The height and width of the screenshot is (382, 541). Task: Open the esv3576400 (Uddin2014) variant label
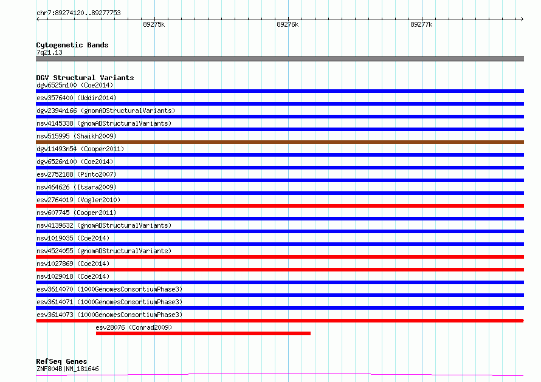pyautogui.click(x=77, y=98)
